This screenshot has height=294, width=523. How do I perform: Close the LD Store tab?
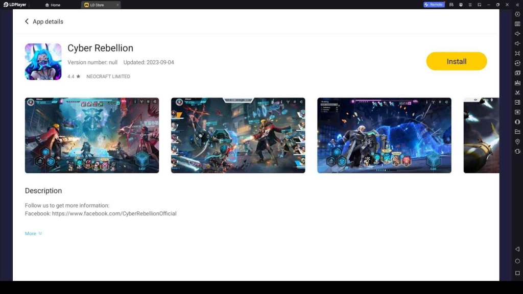coord(117,5)
